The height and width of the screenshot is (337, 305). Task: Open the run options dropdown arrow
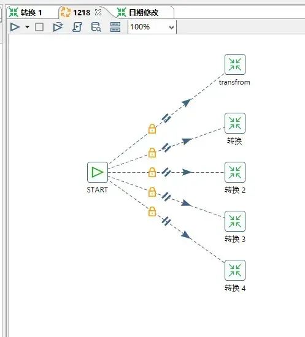pos(28,27)
